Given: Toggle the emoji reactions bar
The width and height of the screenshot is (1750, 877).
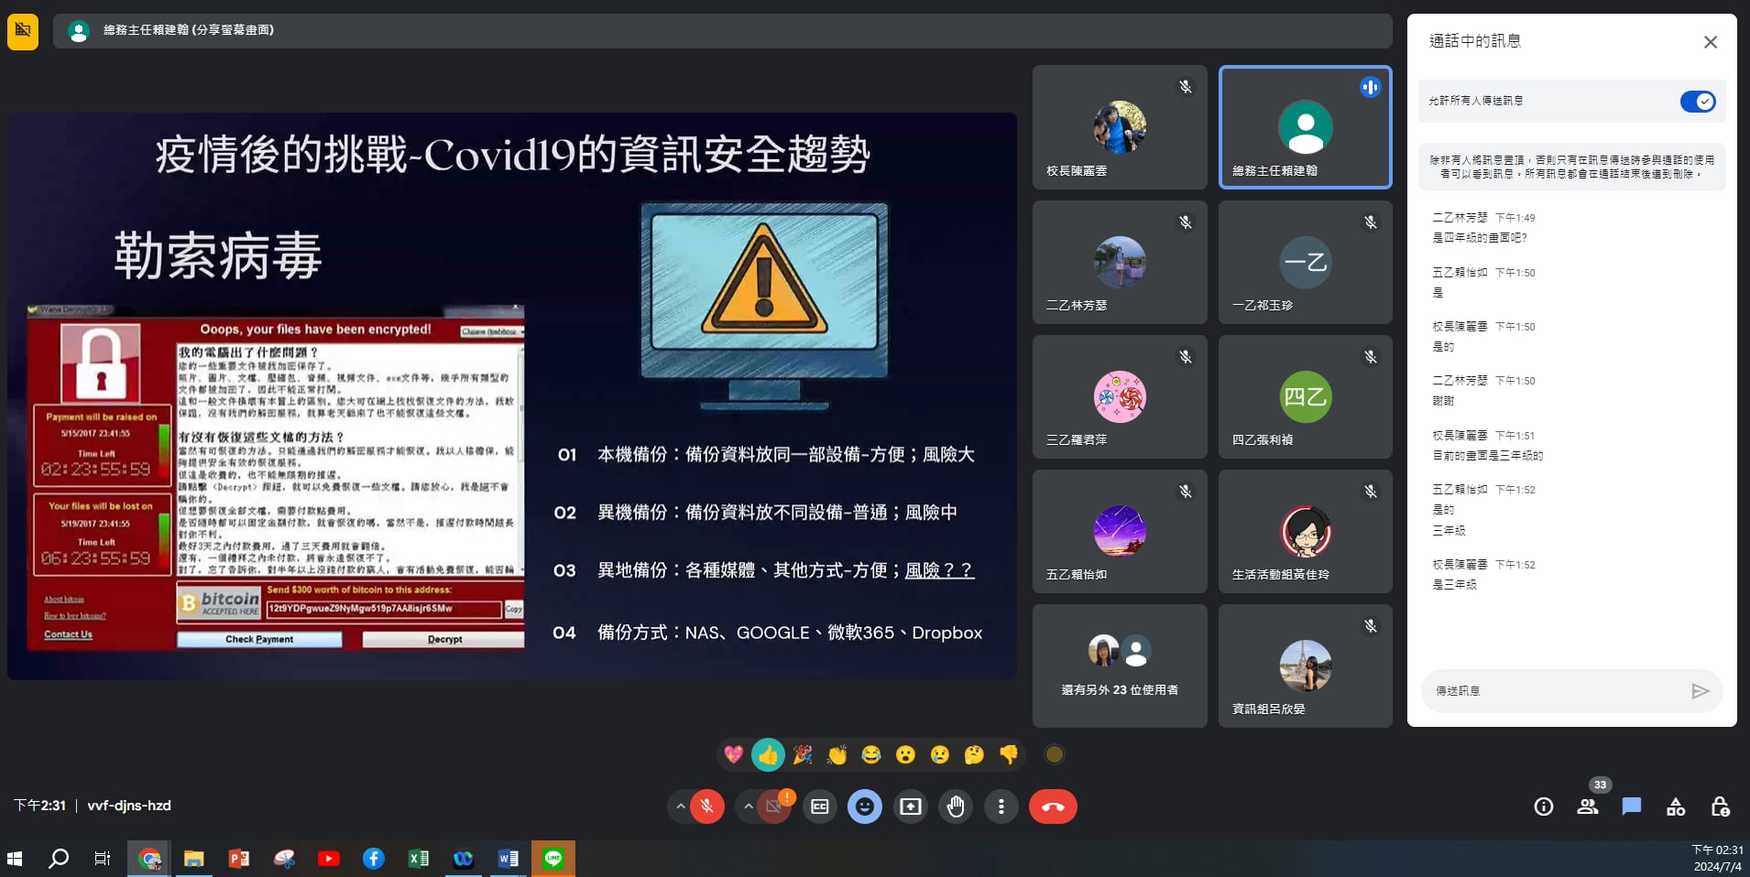Looking at the screenshot, I should point(865,807).
